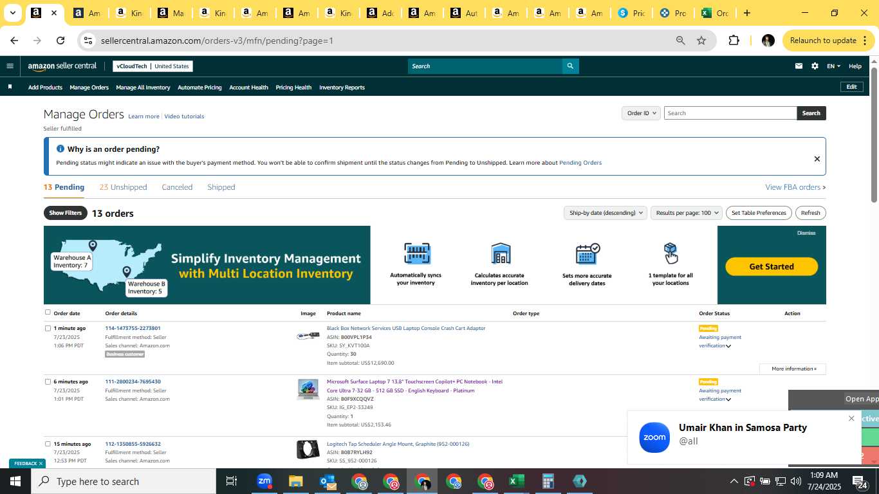Open Excel from the taskbar

[516, 481]
